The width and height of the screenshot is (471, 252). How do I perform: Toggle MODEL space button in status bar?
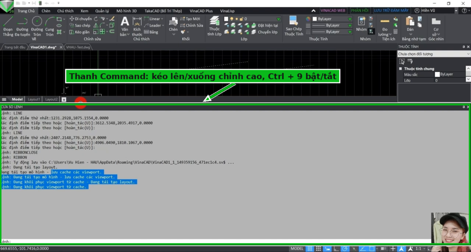tap(297, 249)
